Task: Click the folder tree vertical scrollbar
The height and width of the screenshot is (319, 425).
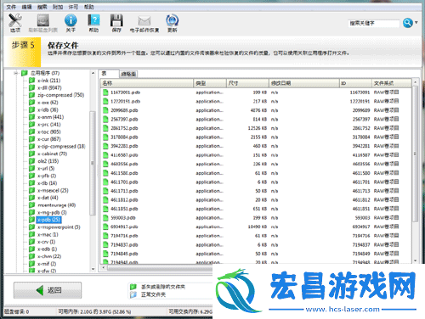Action: click(93, 163)
